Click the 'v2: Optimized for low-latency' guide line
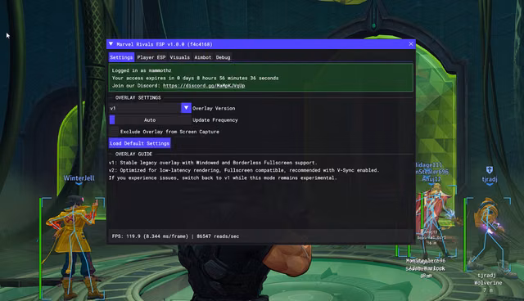The height and width of the screenshot is (301, 524). click(244, 170)
